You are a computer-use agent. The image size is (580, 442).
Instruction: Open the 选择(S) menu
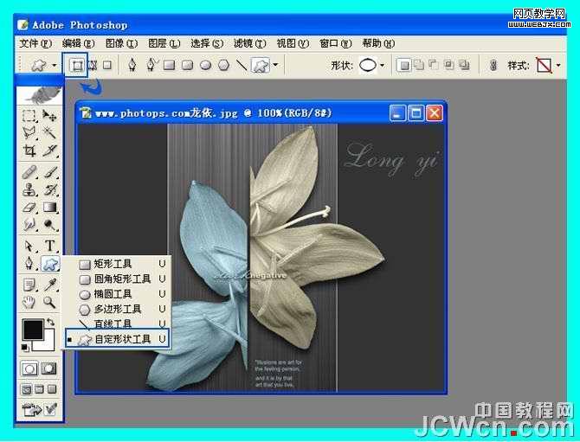tap(207, 43)
